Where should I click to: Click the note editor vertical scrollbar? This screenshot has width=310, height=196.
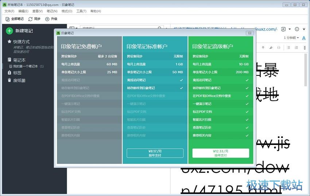pyautogui.click(x=306, y=69)
